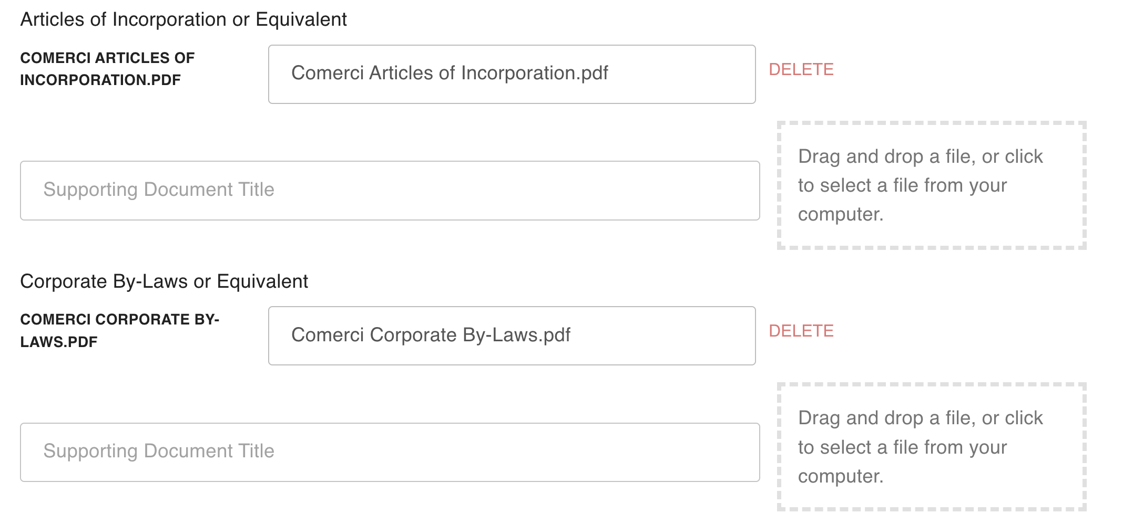This screenshot has width=1123, height=524.
Task: Select the Corporate By-Laws filename text
Action: tap(431, 335)
